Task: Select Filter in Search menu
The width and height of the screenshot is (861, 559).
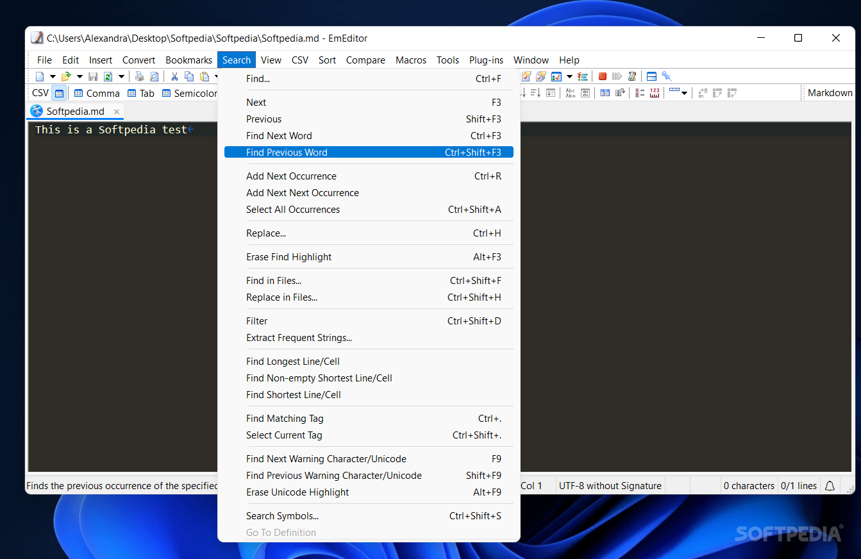Action: click(x=369, y=321)
